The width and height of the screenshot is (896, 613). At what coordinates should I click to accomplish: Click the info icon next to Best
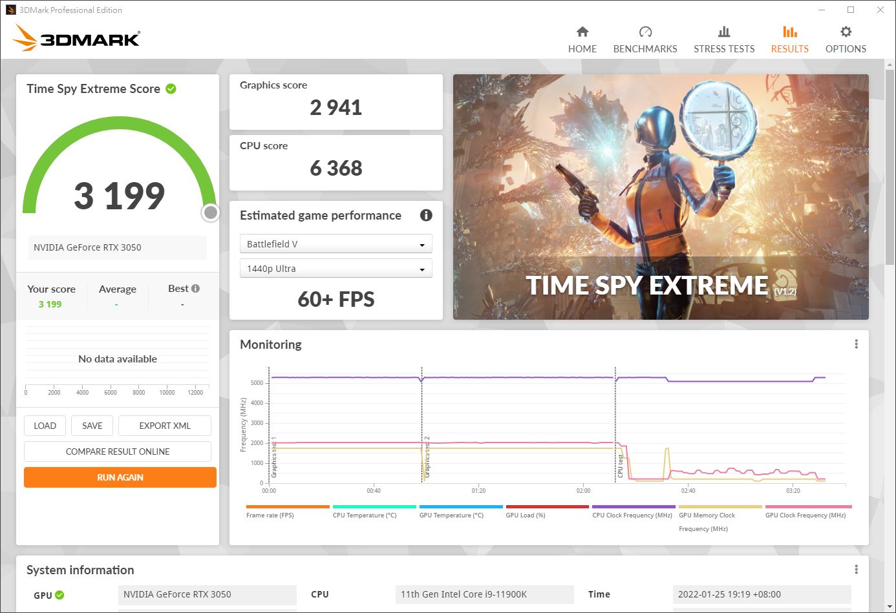(x=195, y=289)
